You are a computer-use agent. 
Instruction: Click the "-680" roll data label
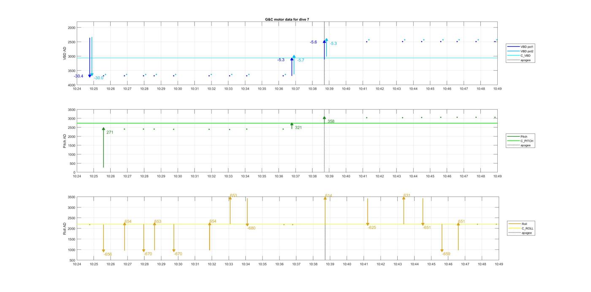pyautogui.click(x=251, y=228)
